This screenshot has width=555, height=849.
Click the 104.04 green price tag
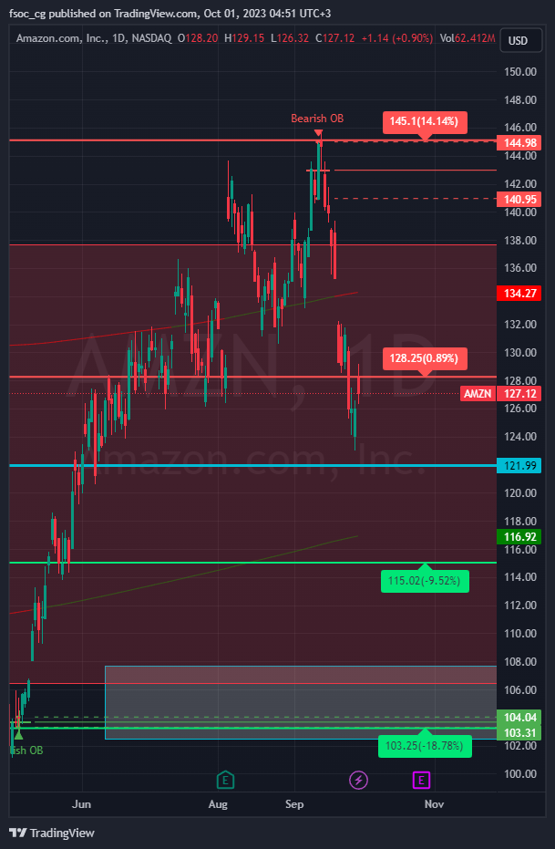pyautogui.click(x=519, y=718)
